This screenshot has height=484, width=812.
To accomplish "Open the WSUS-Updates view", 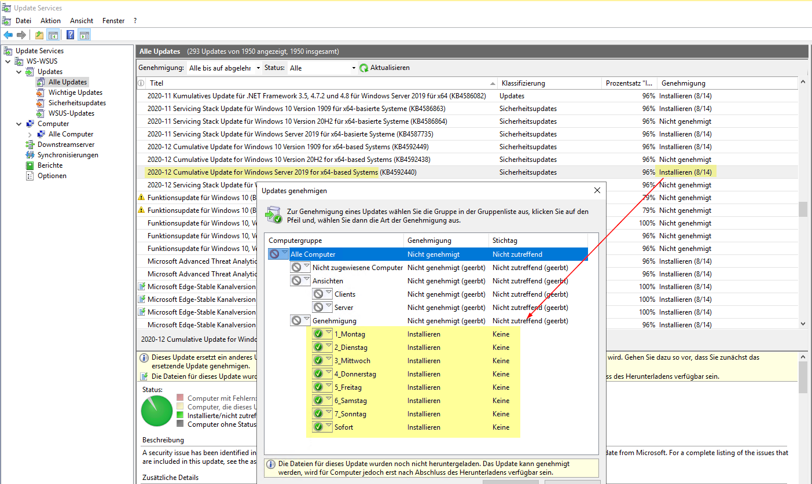I will click(x=71, y=113).
